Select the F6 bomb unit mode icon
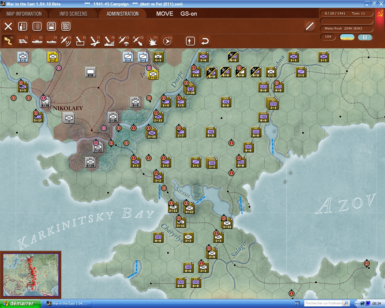The width and height of the screenshot is (385, 308). [x=80, y=41]
